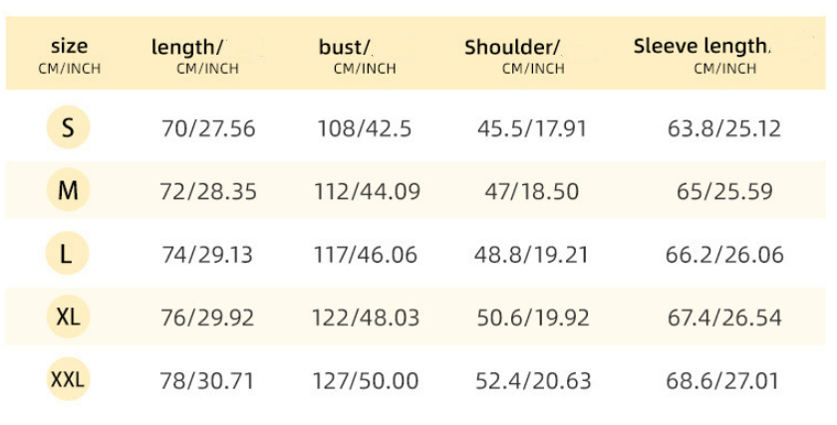
Task: Click sleeve length value 67.4/26.54
Action: click(x=723, y=319)
